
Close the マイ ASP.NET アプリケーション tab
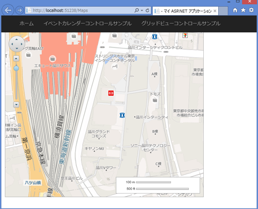tap(215, 11)
